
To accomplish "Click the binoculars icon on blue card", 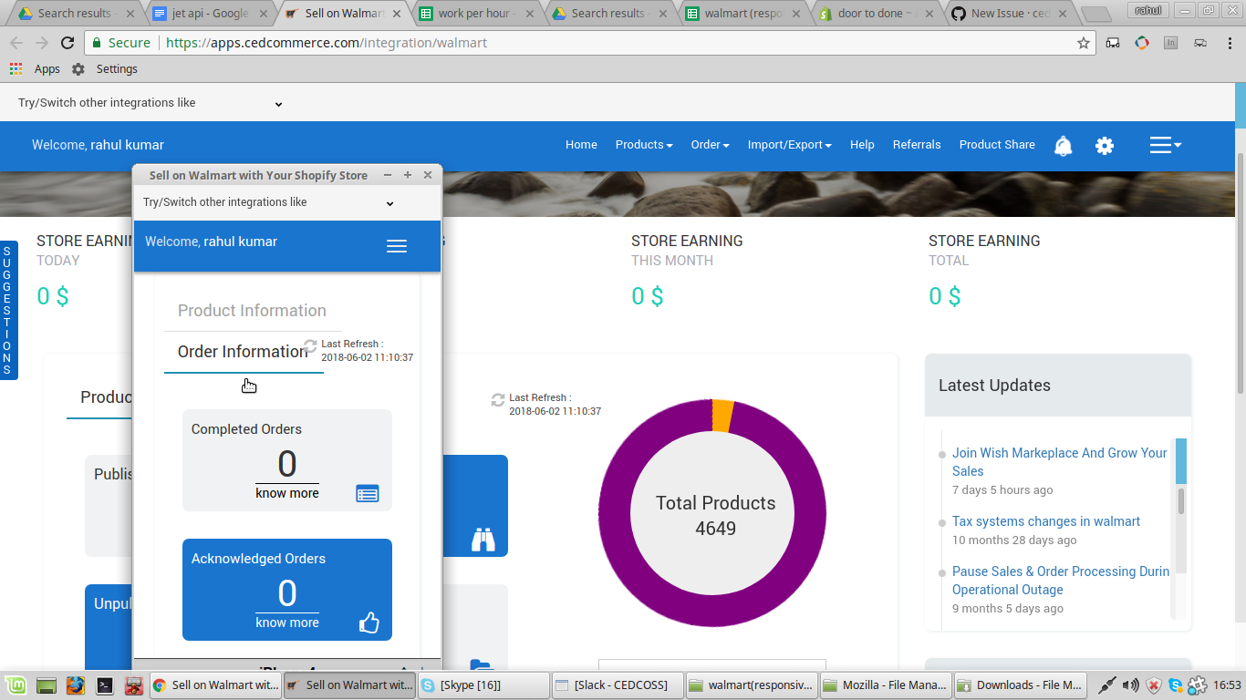I will pos(483,540).
